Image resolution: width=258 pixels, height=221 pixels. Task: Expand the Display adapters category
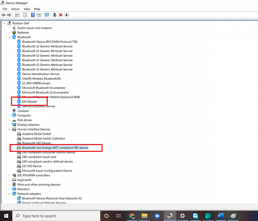[x=9, y=125]
